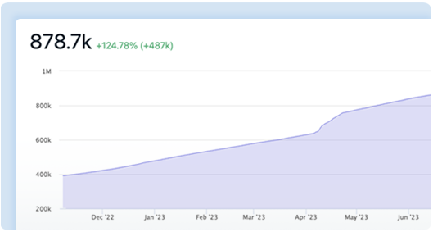Click the Dec '22 x-axis label

coord(102,217)
